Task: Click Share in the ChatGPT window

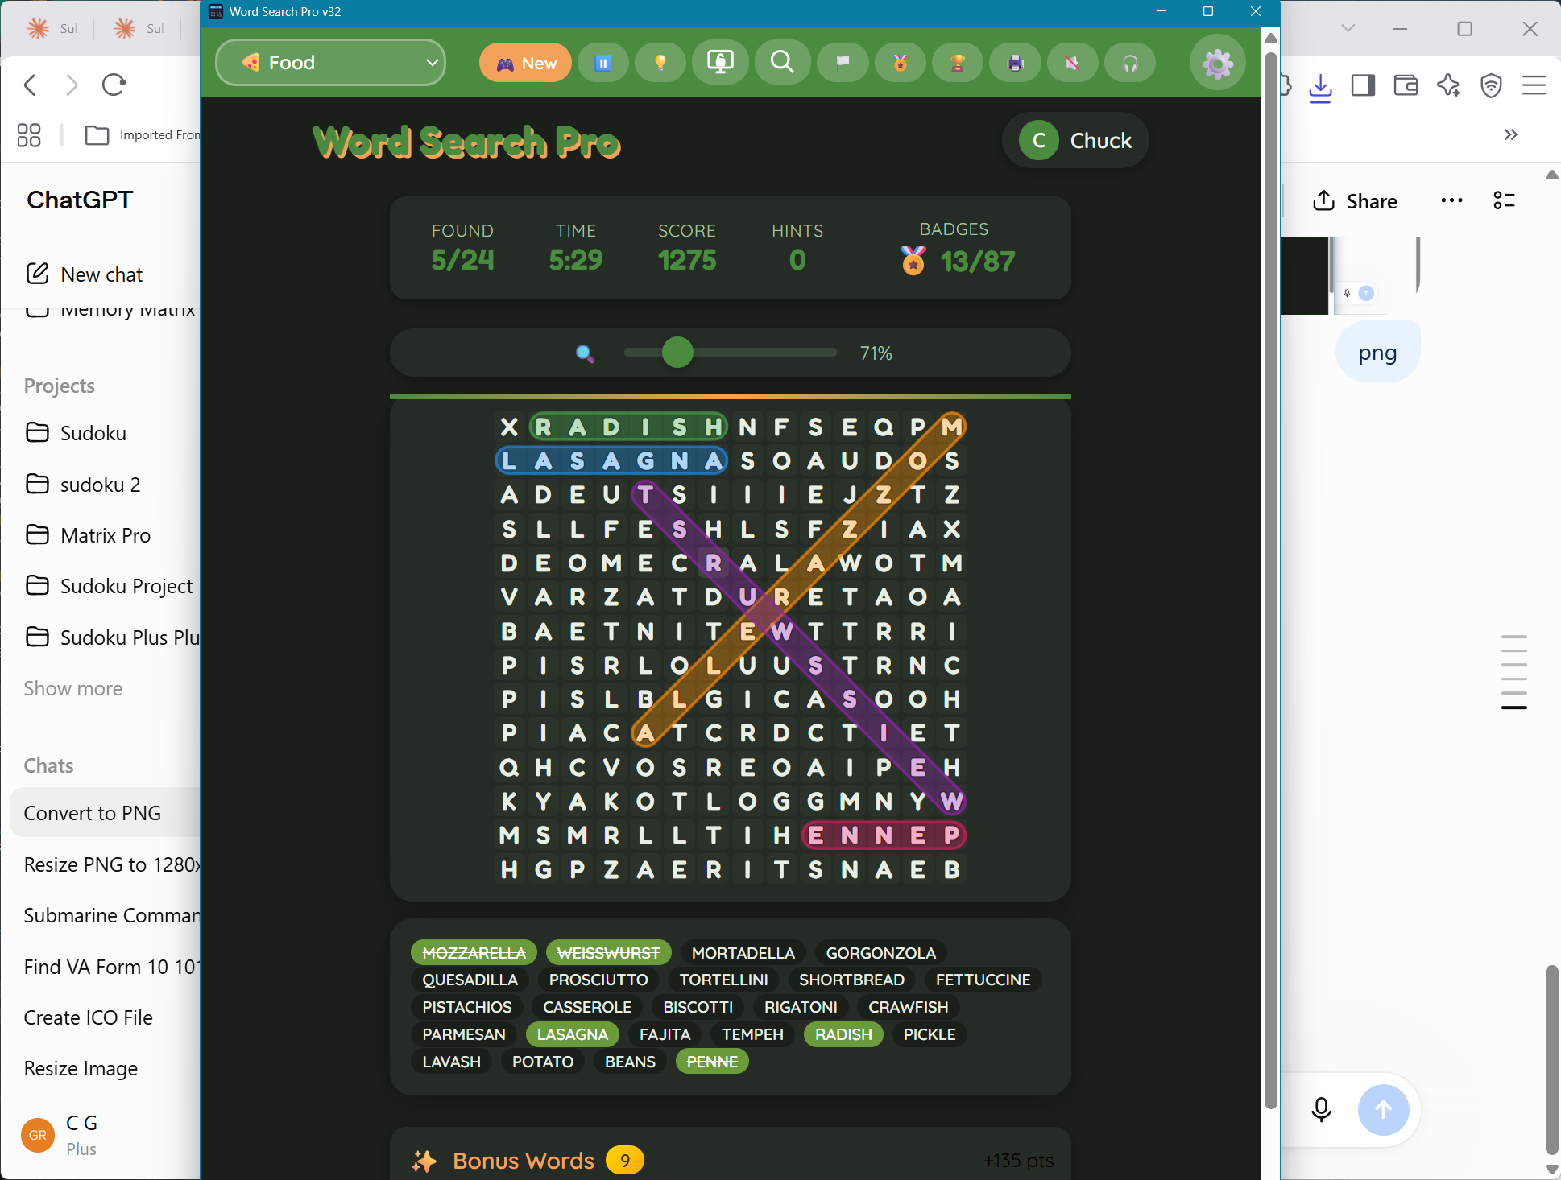Action: click(1356, 201)
